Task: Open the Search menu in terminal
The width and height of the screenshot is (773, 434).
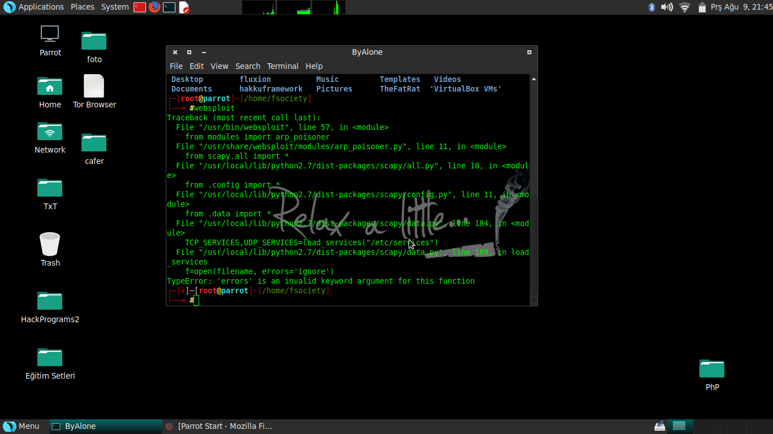Action: [248, 66]
